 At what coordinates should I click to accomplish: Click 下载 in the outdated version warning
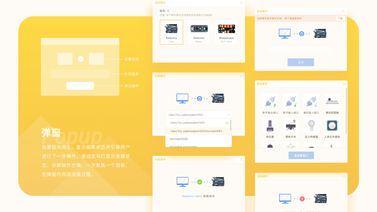[x=340, y=18]
